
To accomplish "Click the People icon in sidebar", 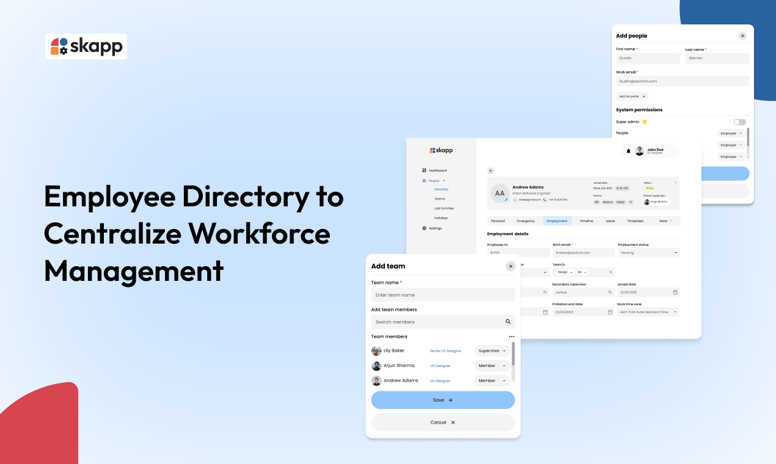I will 424,181.
